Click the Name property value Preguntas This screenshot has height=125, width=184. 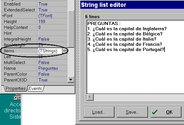pos(53,68)
